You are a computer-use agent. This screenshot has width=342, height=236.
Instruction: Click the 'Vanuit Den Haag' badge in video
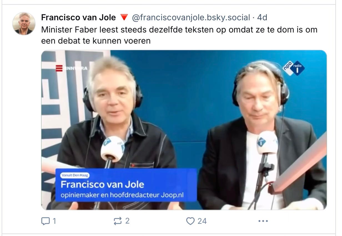(x=74, y=175)
